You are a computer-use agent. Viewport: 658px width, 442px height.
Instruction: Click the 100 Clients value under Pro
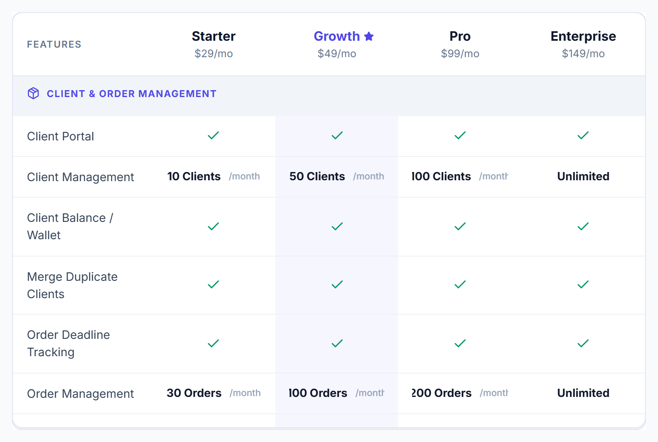tap(441, 176)
